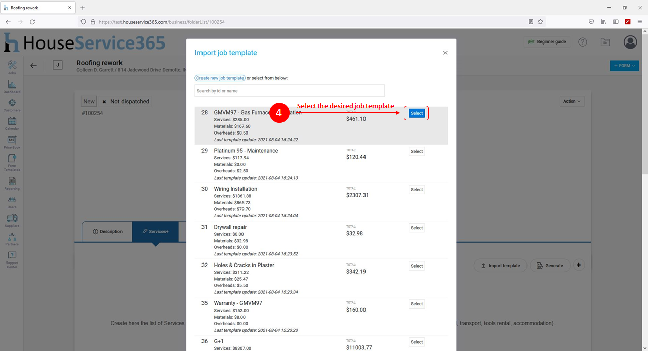The height and width of the screenshot is (351, 648).
Task: Click the New status badge
Action: click(89, 101)
